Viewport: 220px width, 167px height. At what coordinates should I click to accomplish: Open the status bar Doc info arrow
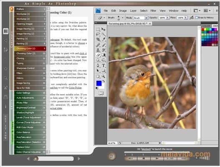(x=160, y=143)
